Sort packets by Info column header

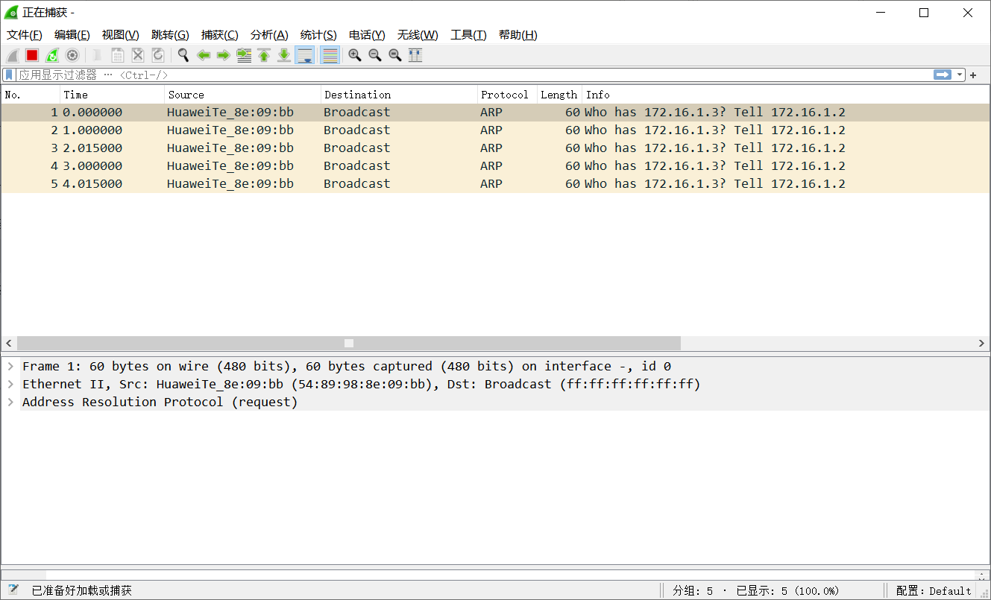point(786,95)
